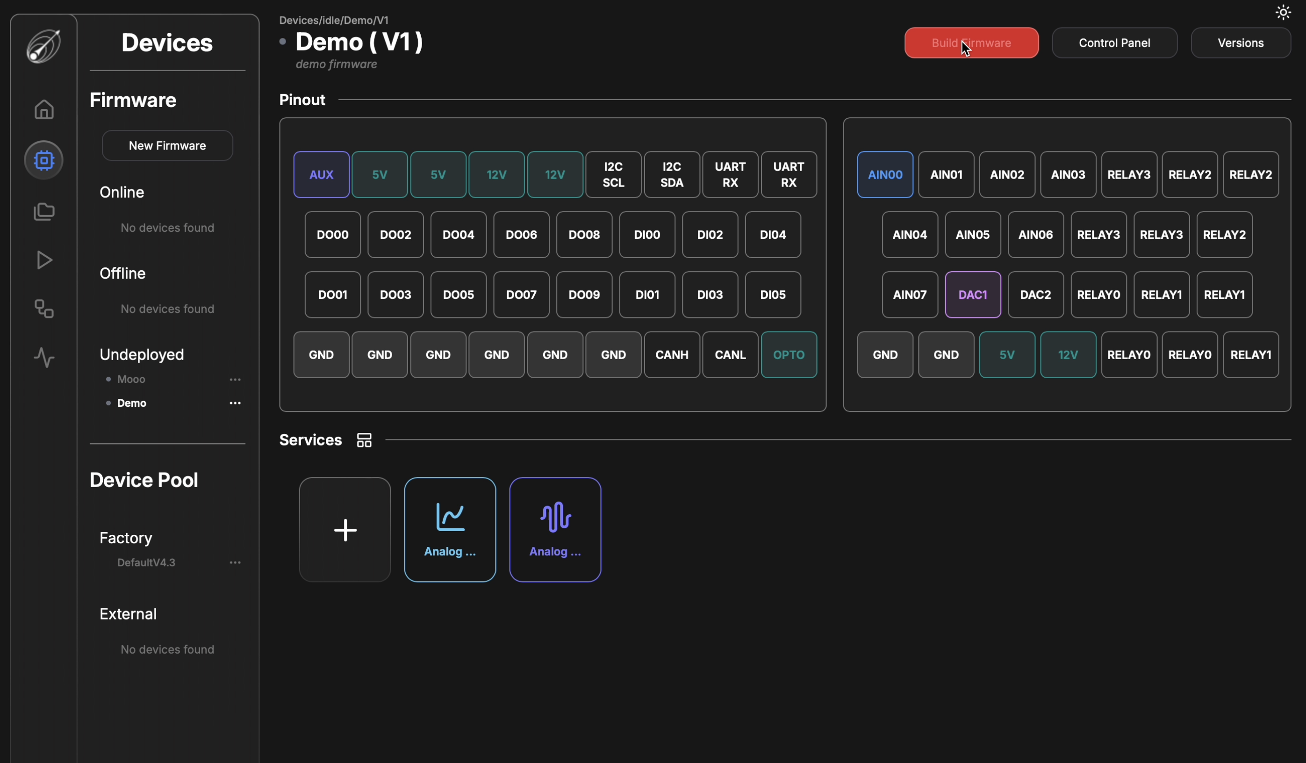Viewport: 1306px width, 763px height.
Task: Add a new service tile
Action: click(345, 530)
